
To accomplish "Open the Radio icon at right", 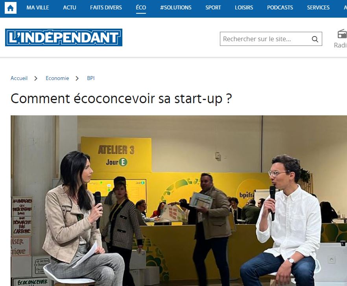I will coord(342,38).
